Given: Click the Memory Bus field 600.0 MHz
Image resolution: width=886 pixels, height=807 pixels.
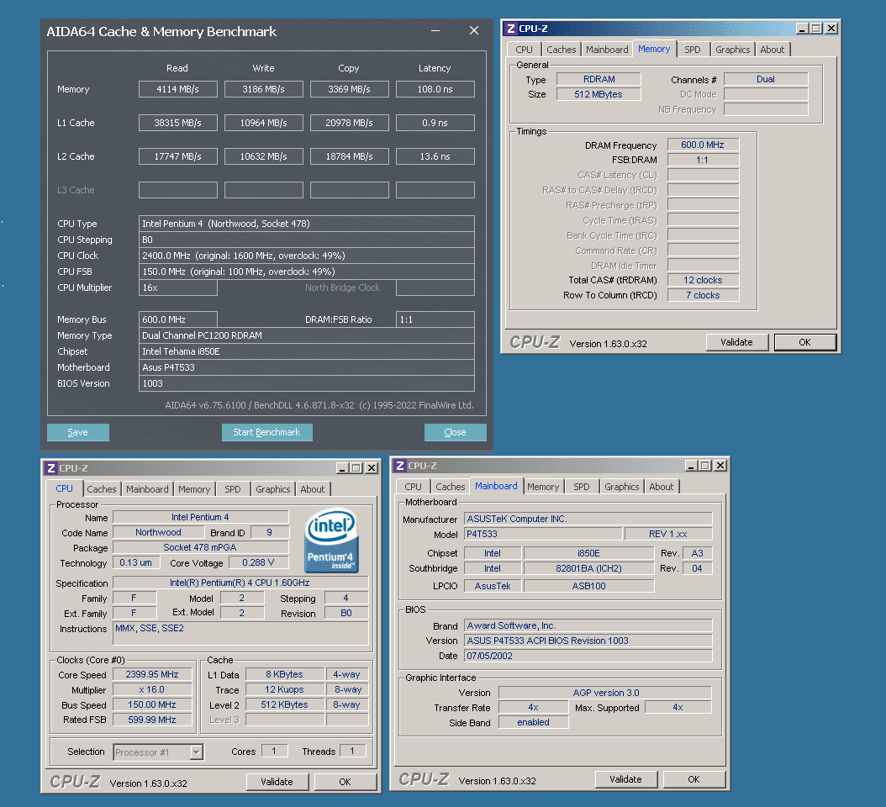Looking at the screenshot, I should 178,320.
